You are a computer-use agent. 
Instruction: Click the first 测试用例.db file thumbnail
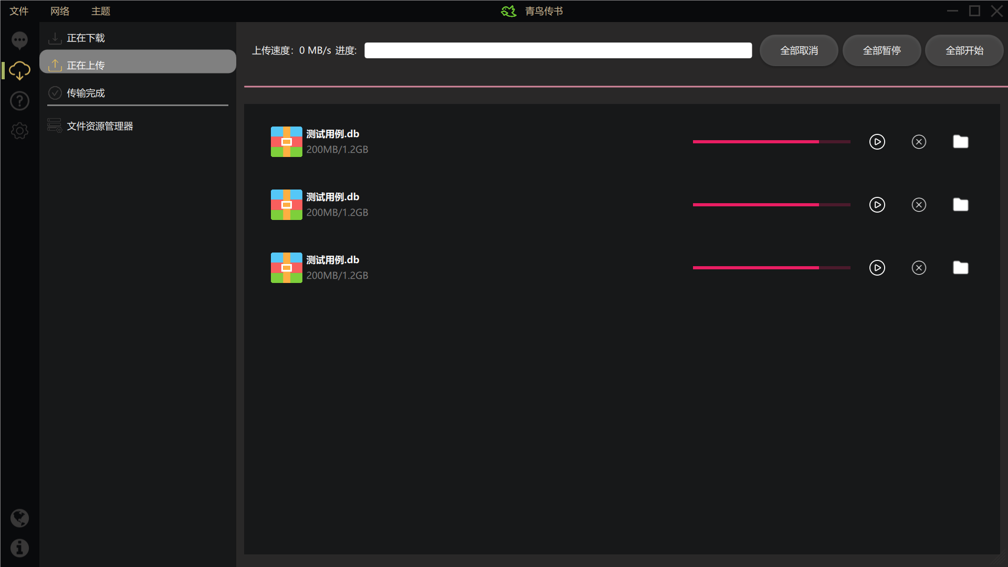pyautogui.click(x=286, y=142)
